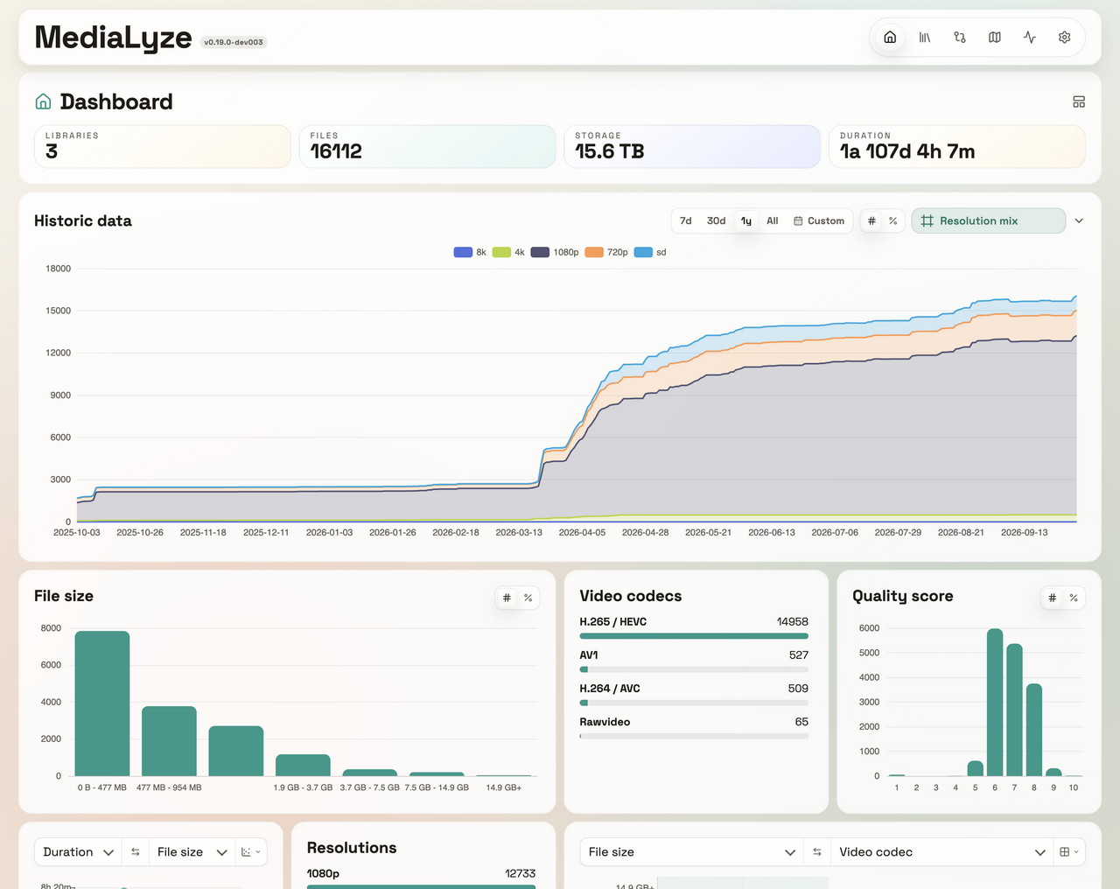Viewport: 1120px width, 889px height.
Task: Switch Quality score chart to percent (%)
Action: [x=1074, y=598]
